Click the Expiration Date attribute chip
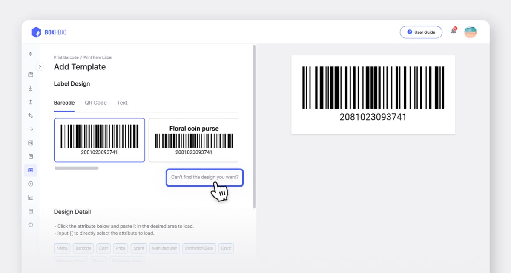Image resolution: width=511 pixels, height=273 pixels. coord(199,248)
